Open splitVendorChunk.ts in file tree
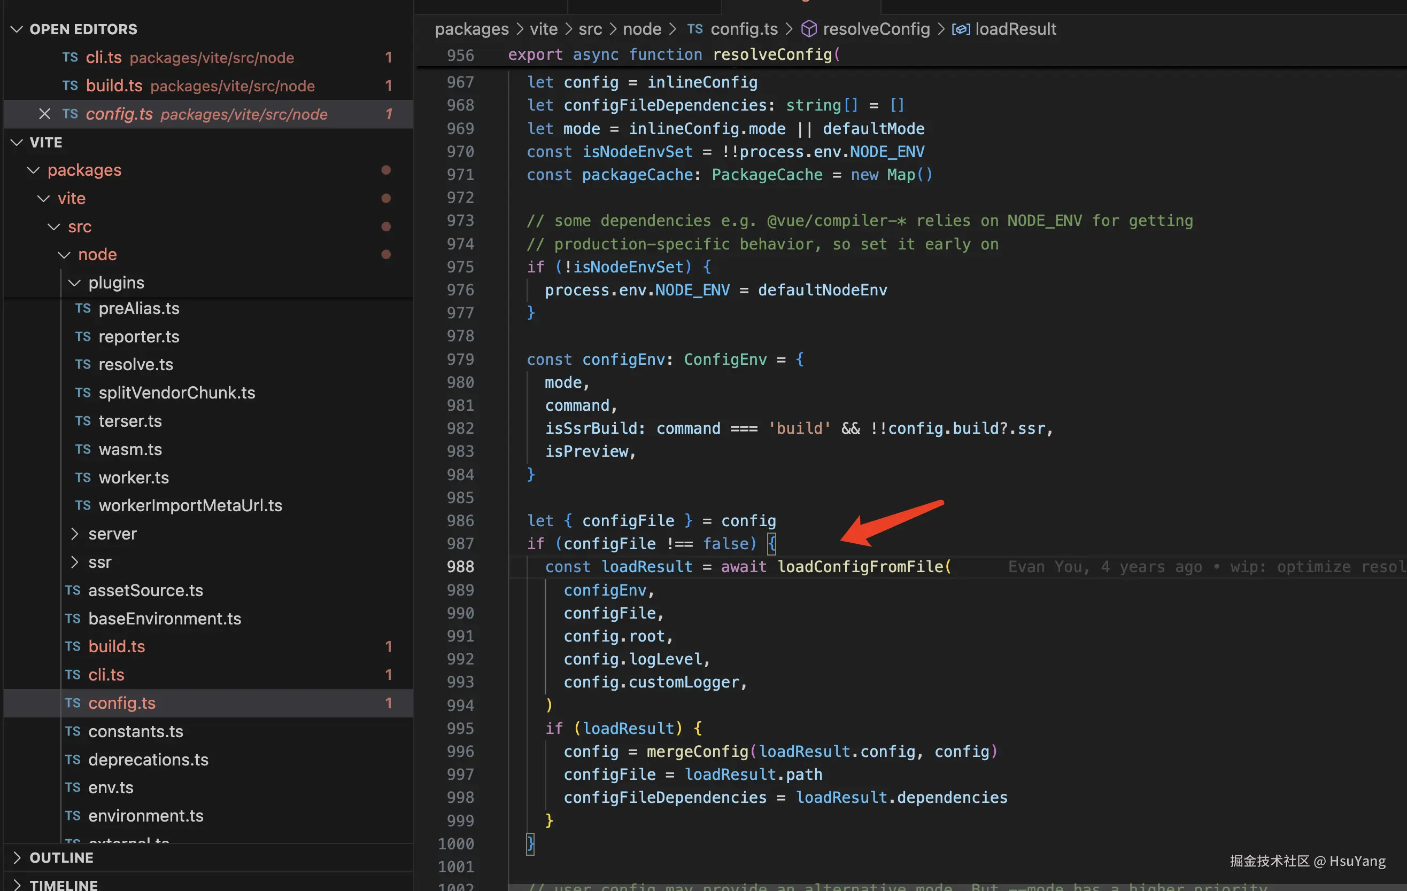This screenshot has height=891, width=1407. click(176, 393)
